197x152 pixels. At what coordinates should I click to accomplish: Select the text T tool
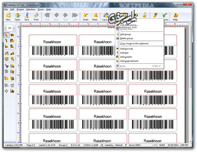click(x=6, y=41)
